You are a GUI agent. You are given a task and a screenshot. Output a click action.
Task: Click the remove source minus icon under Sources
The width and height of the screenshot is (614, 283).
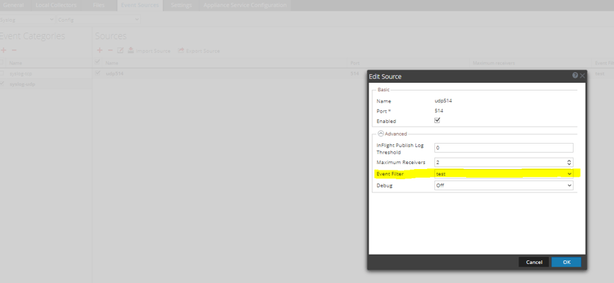[x=110, y=50]
